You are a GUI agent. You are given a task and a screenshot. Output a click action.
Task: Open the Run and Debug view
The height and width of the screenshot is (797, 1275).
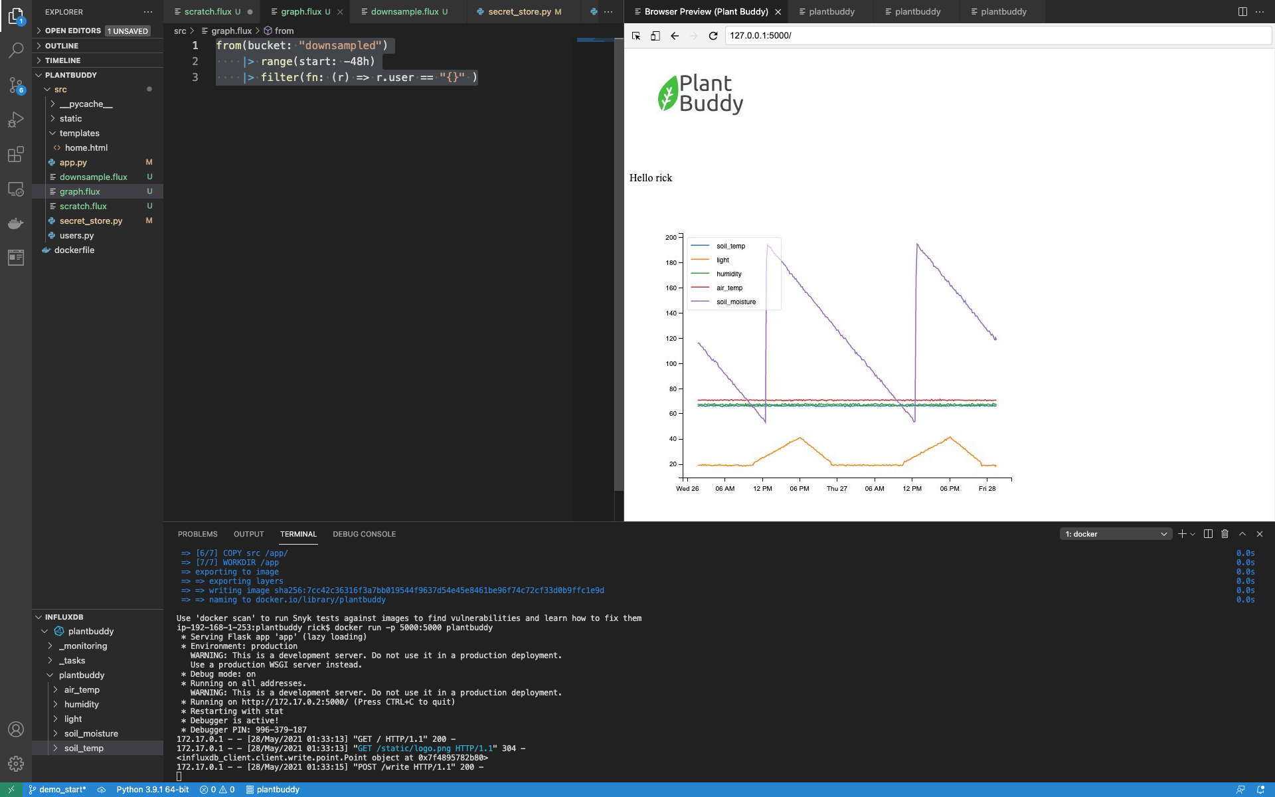coord(16,120)
